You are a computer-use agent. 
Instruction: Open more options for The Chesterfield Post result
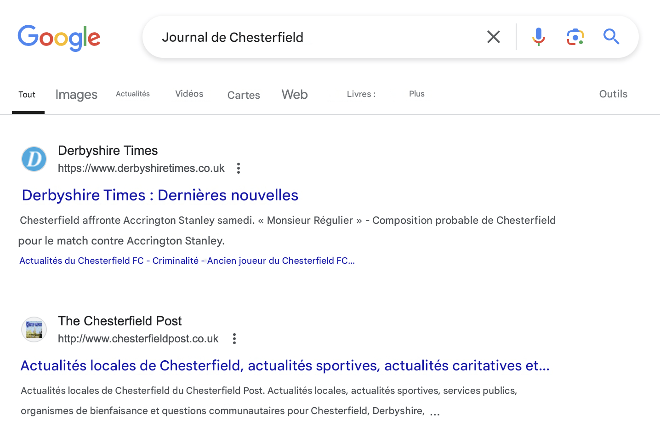point(234,339)
